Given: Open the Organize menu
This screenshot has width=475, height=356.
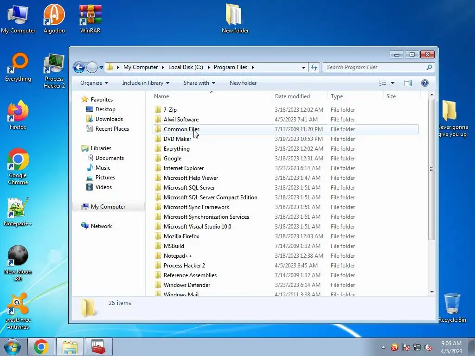Looking at the screenshot, I should (94, 83).
